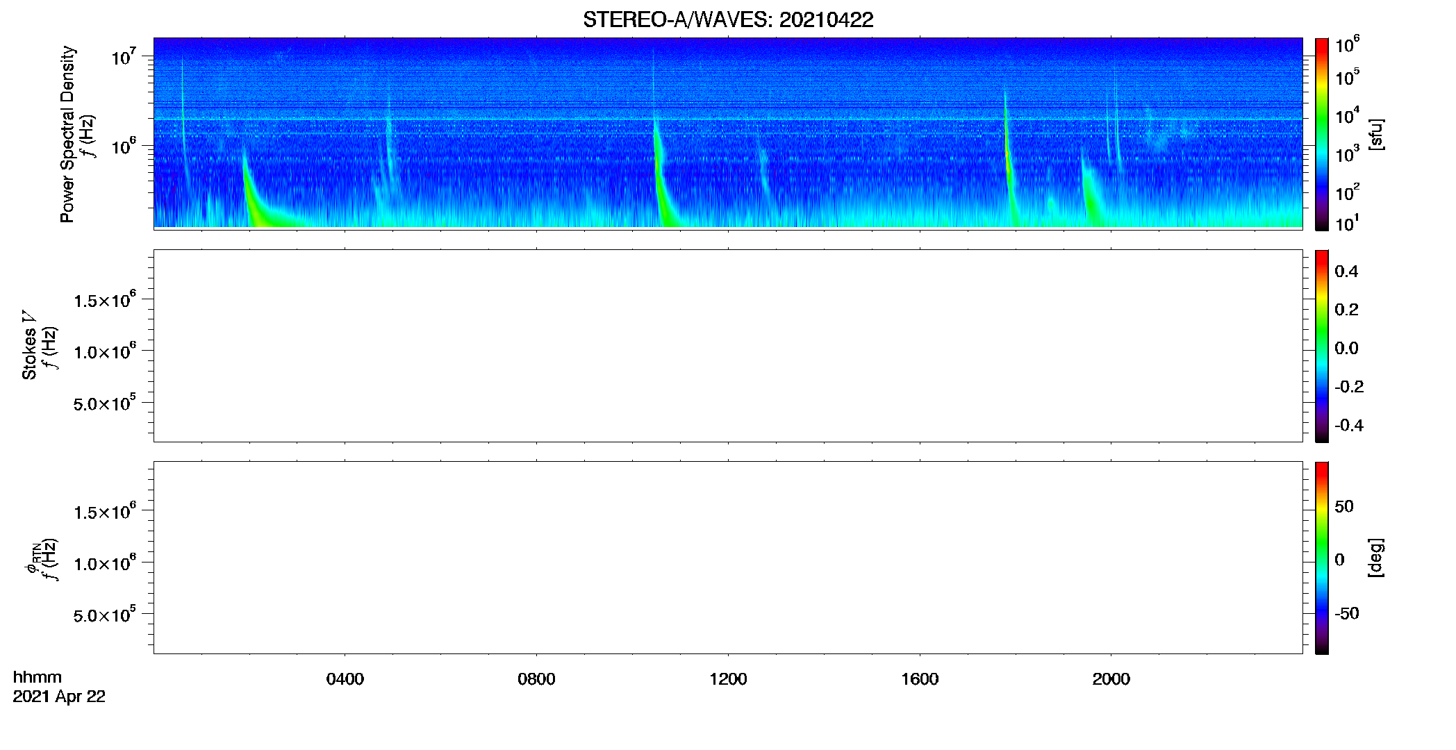This screenshot has width=1456, height=750.
Task: Select the Stokes V axis label
Action: pyautogui.click(x=29, y=345)
